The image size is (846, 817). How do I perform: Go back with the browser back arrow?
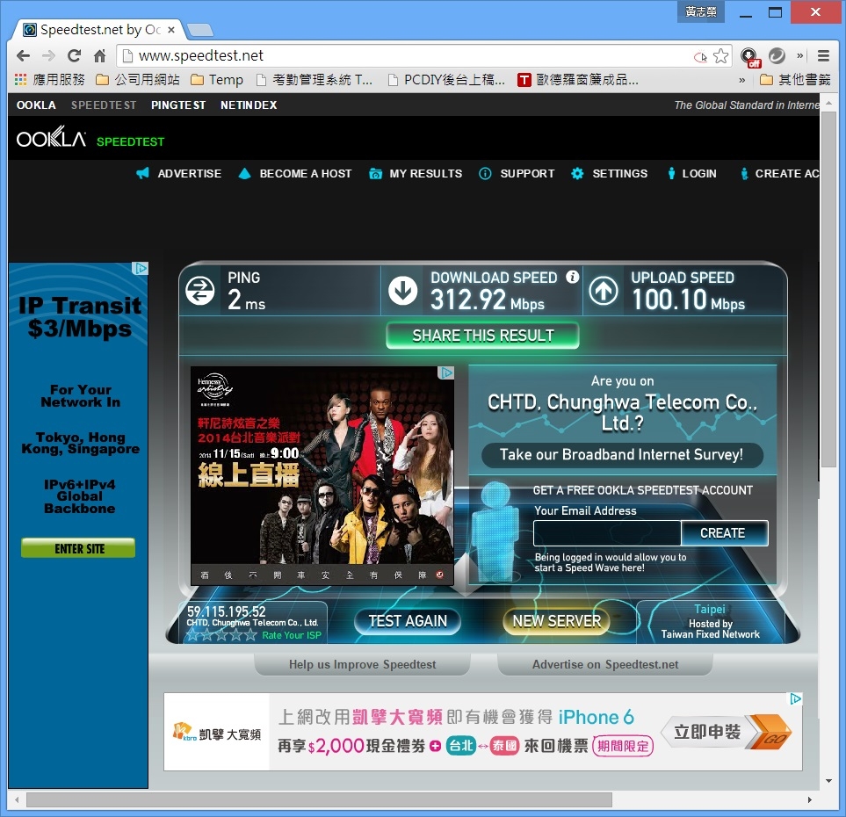23,55
